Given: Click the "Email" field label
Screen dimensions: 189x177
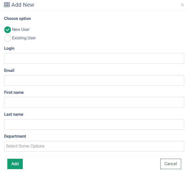Looking at the screenshot, I should coord(9,71).
